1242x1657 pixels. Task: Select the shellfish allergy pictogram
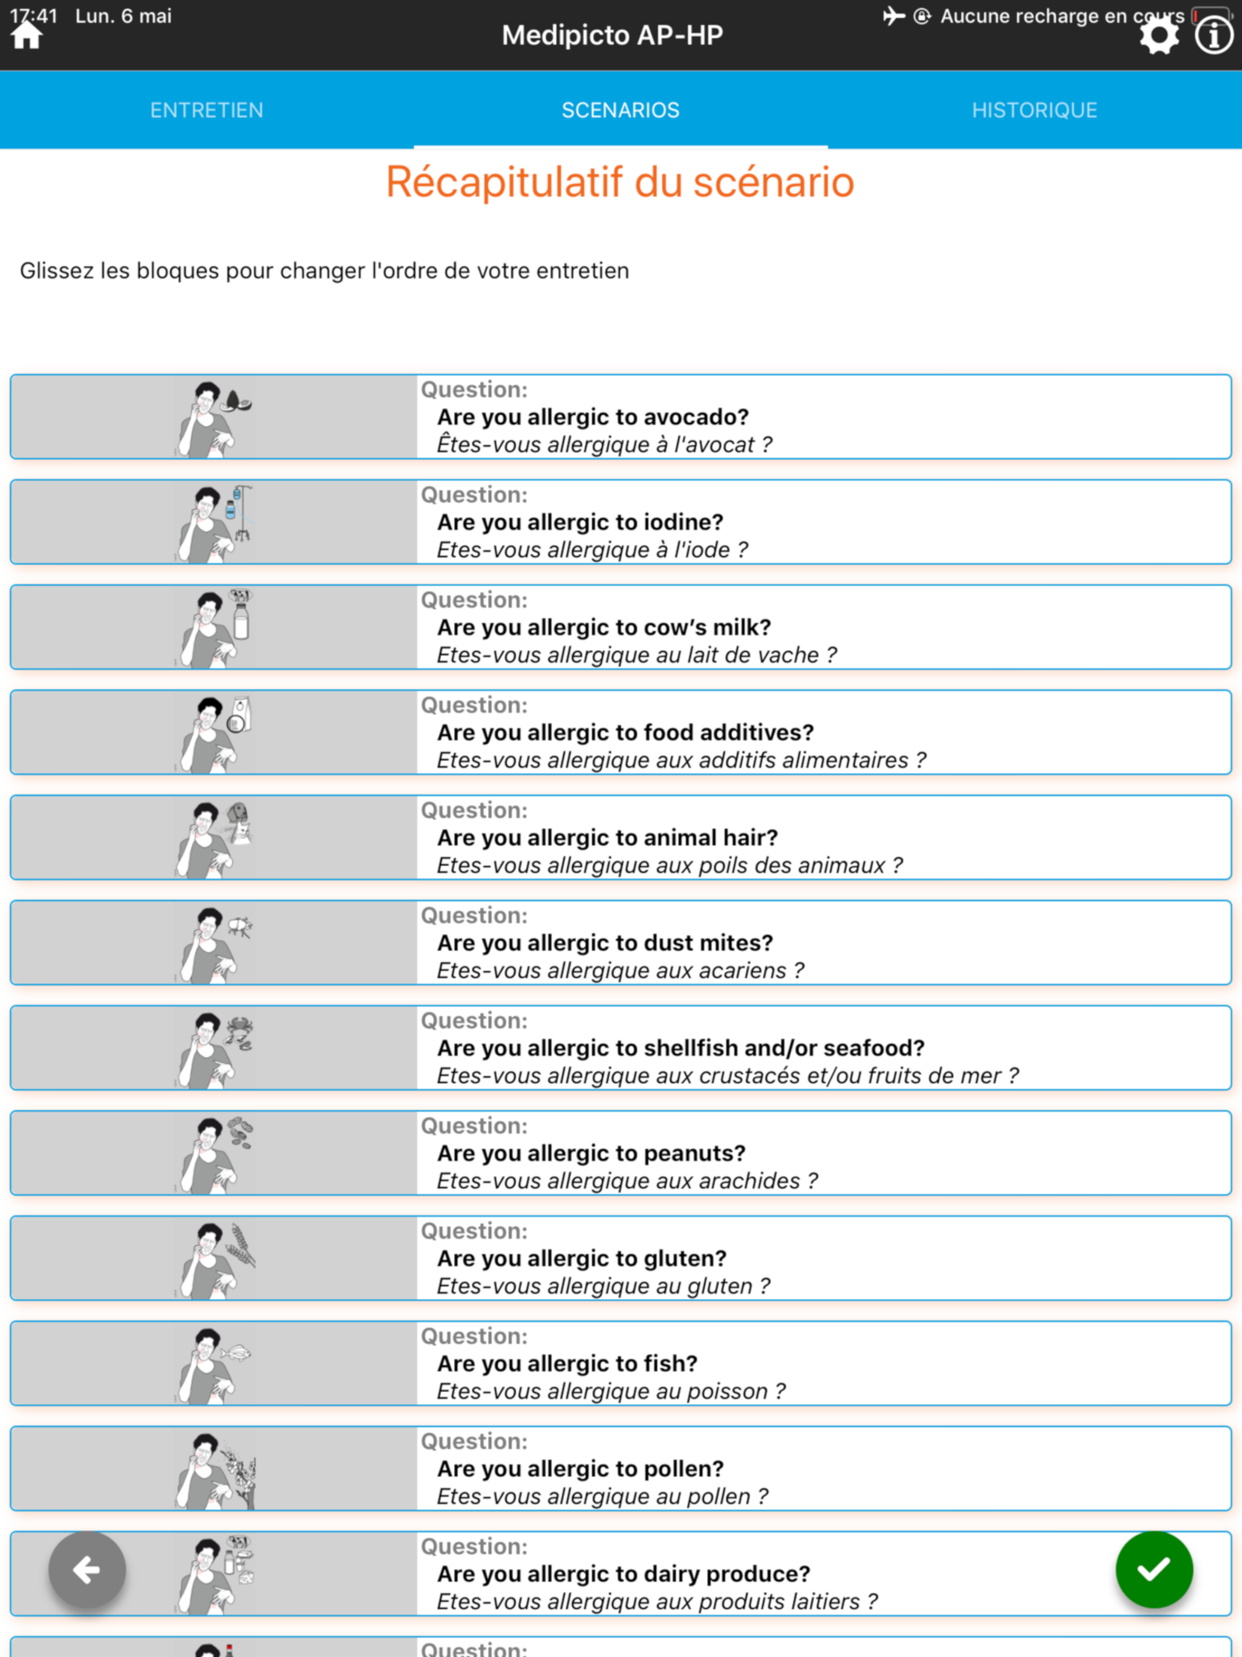click(x=217, y=1047)
